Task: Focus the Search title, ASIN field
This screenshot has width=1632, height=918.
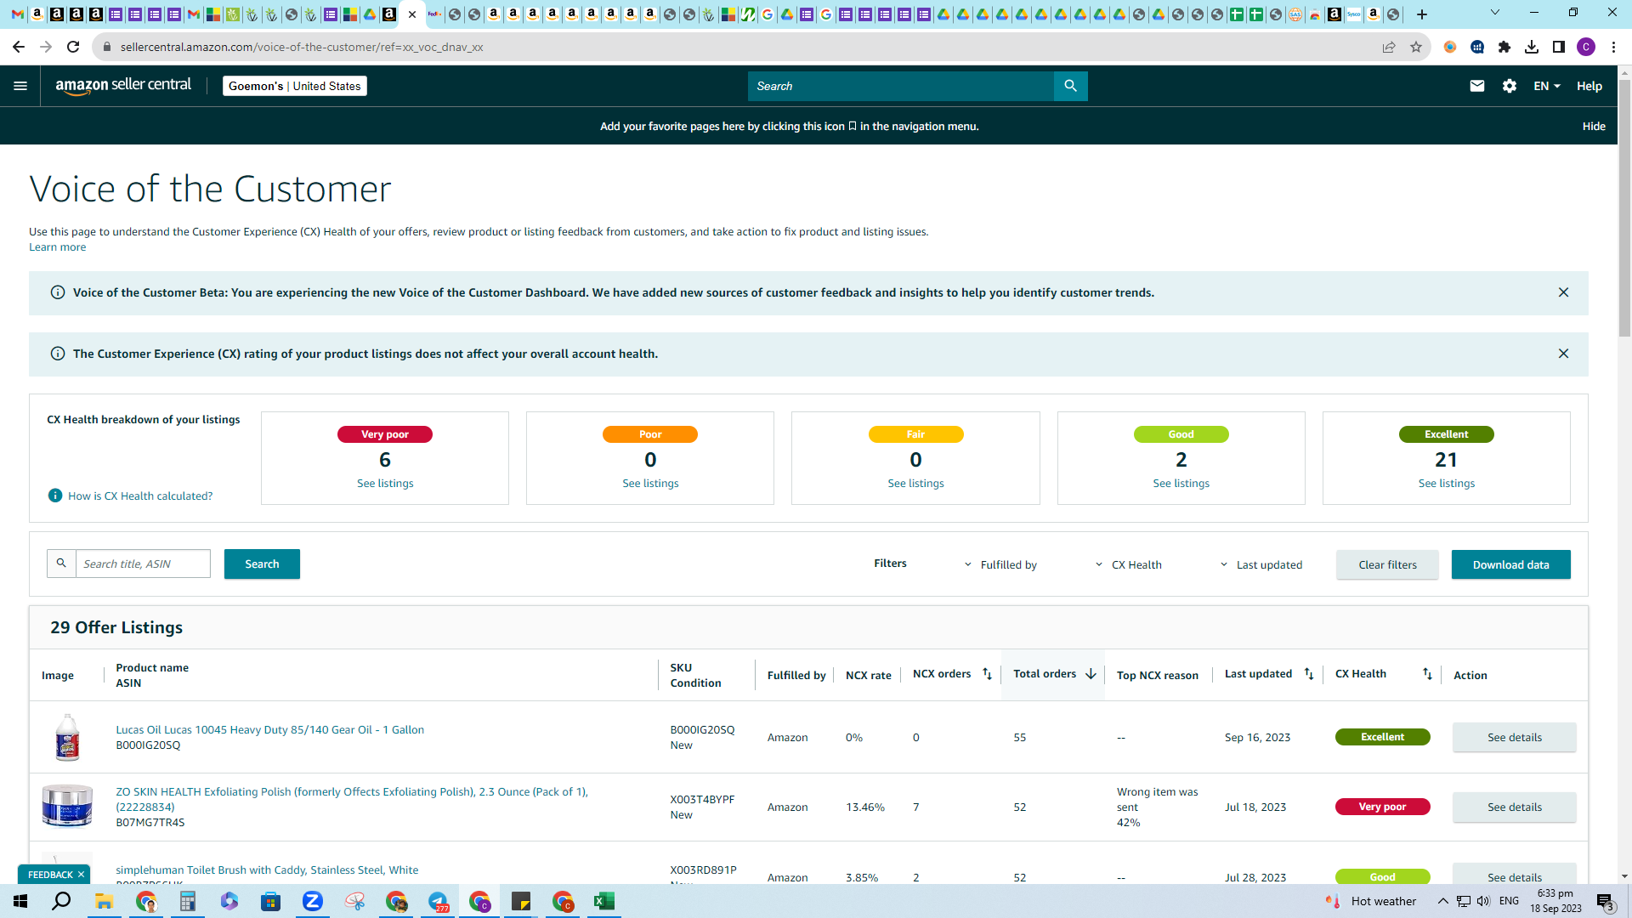Action: pyautogui.click(x=143, y=564)
